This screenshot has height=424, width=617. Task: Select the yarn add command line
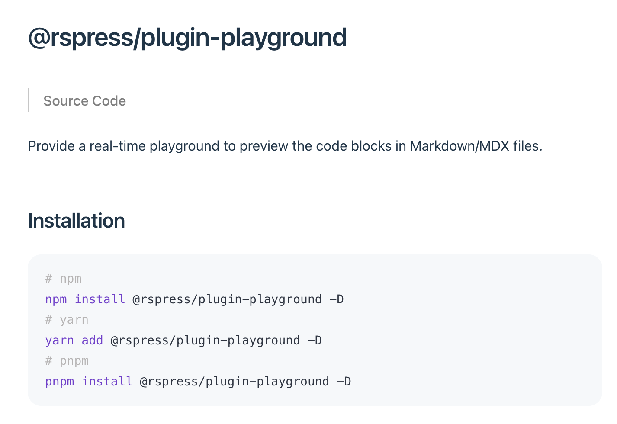pos(183,340)
